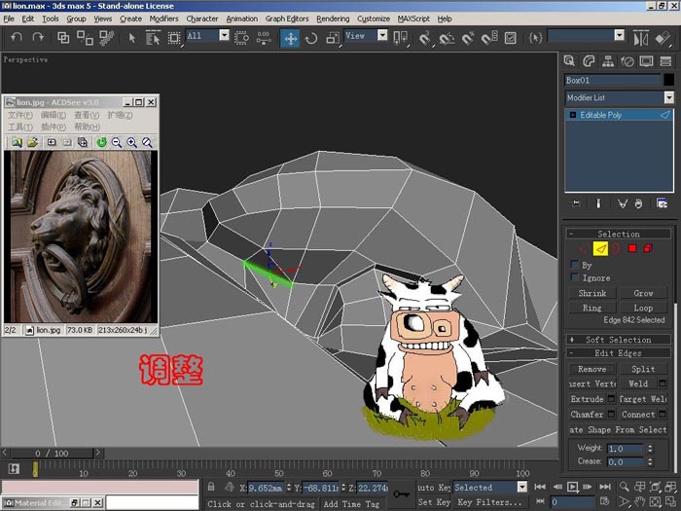Select Edge sub-object level icon
This screenshot has width=681, height=511.
tap(600, 248)
